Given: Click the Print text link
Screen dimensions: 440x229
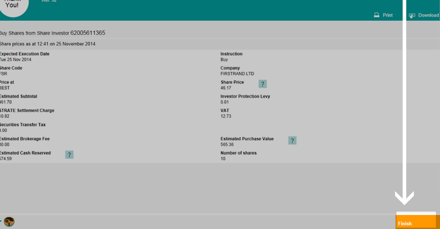Looking at the screenshot, I should click(388, 15).
